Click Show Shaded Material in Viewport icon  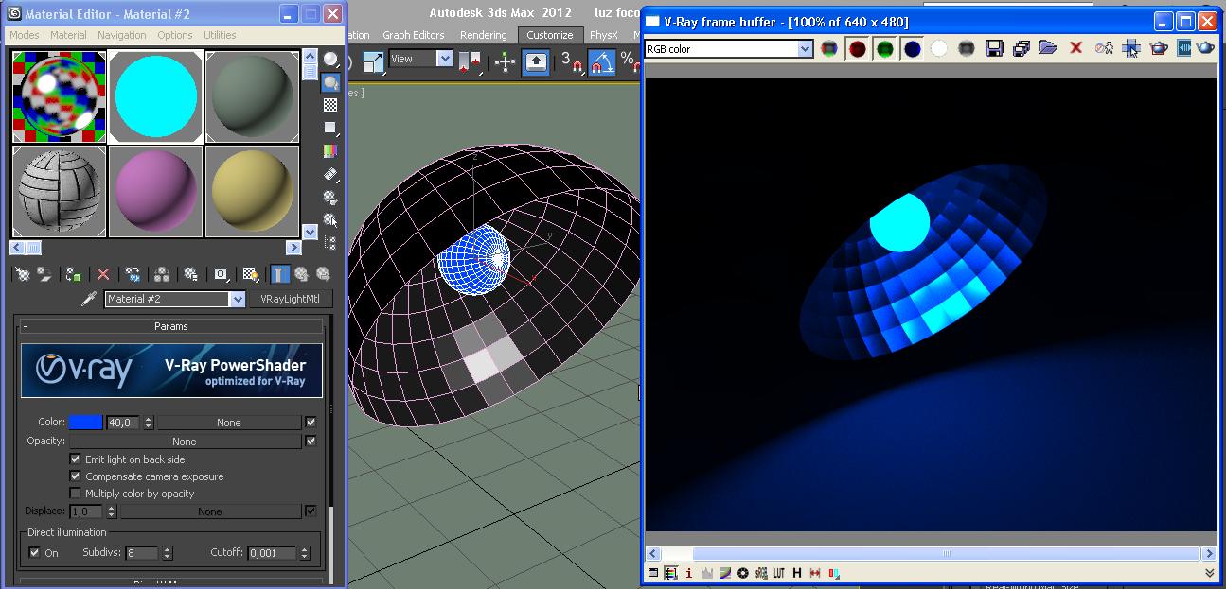[250, 274]
